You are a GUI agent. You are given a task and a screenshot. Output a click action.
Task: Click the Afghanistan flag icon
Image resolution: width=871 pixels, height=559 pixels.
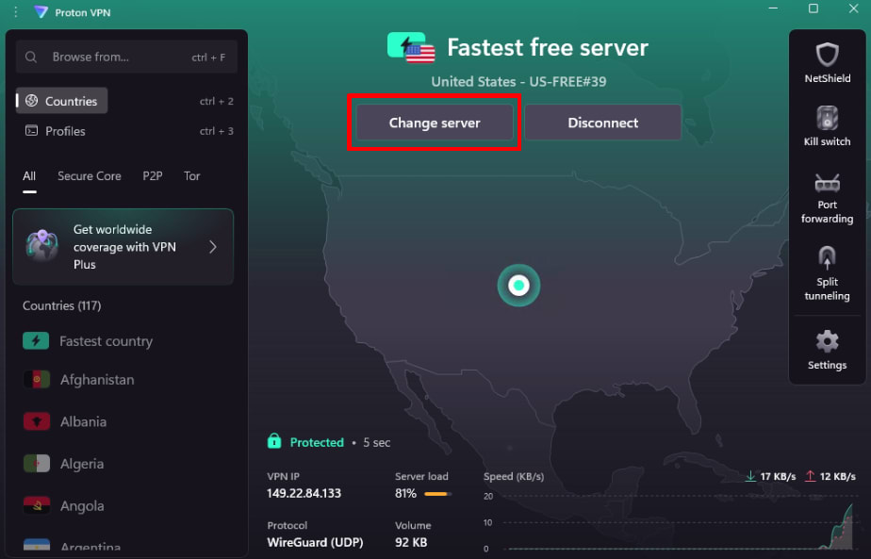[x=36, y=380]
